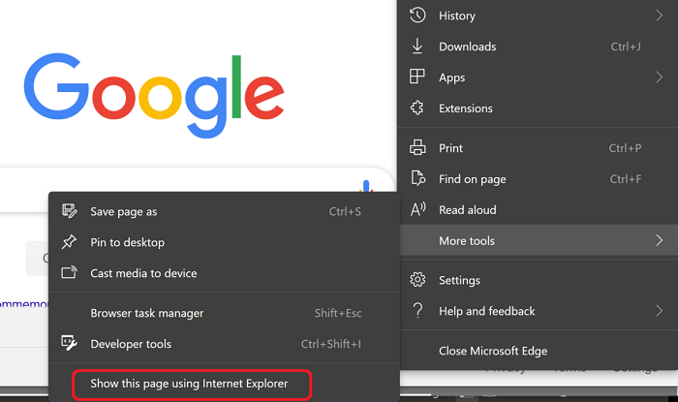Click the Ctrl+J shortcut text
678x402 pixels.
[626, 46]
